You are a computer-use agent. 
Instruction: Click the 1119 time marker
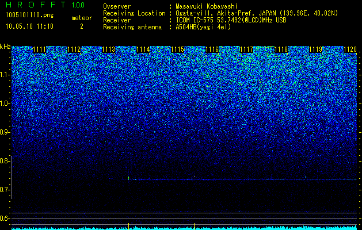pos(315,49)
